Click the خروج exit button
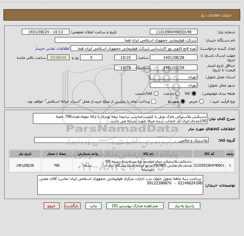The image size is (244, 236). click(52, 206)
